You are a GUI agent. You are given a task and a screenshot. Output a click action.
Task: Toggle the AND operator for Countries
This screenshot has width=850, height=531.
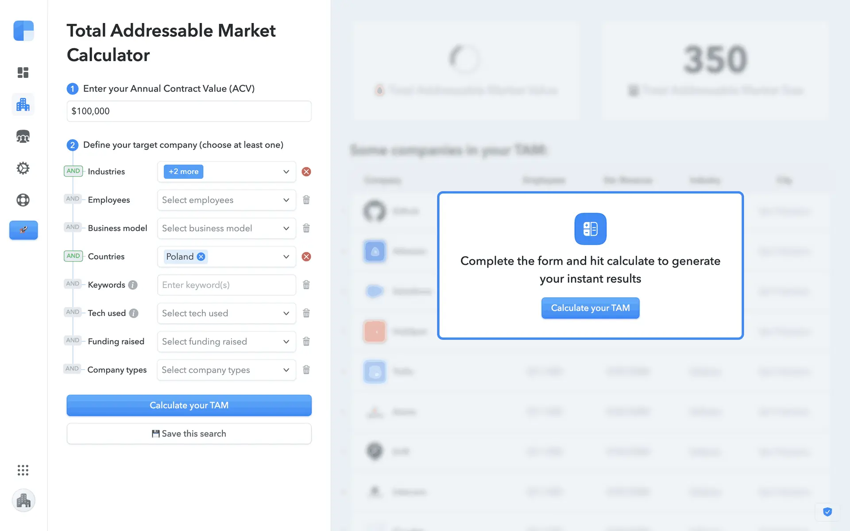coord(73,256)
